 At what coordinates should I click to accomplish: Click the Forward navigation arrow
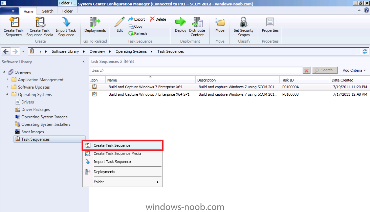point(15,51)
